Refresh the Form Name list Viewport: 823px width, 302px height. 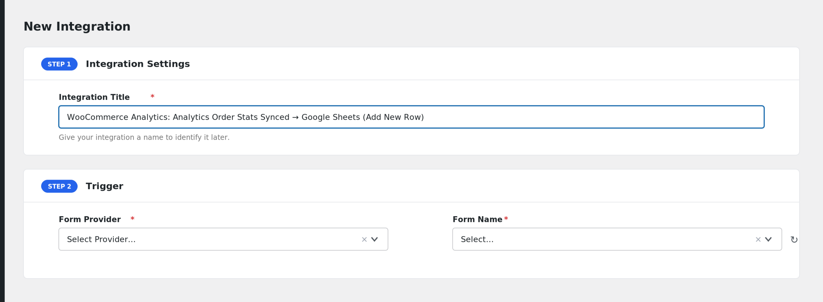click(x=794, y=240)
